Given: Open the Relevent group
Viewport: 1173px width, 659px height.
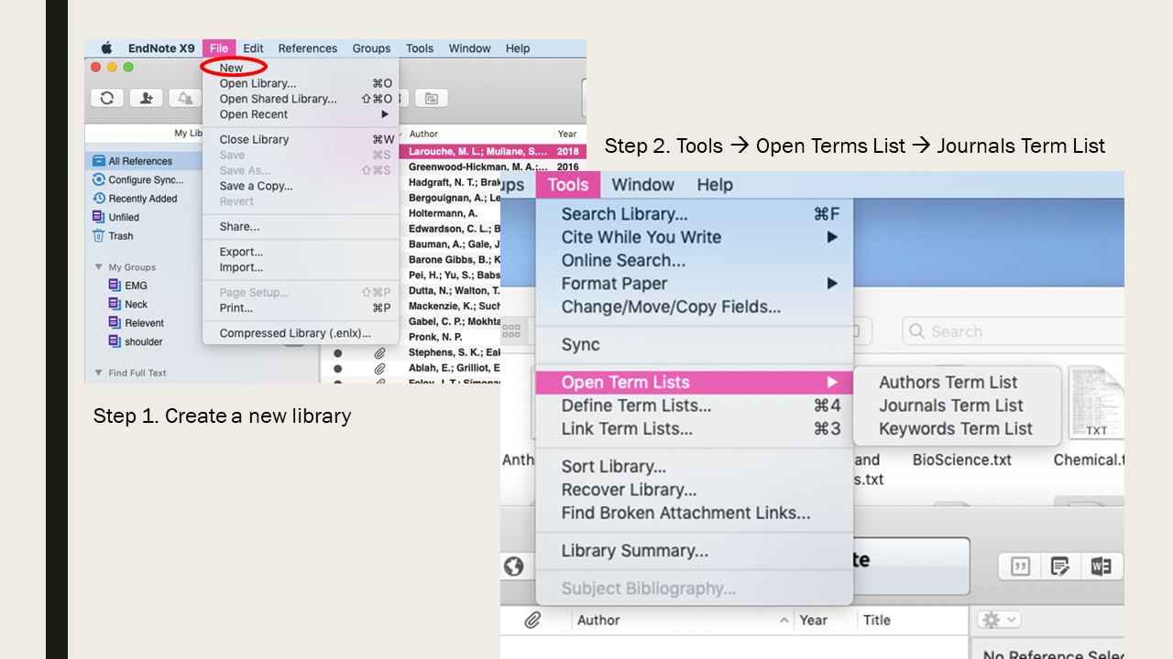Looking at the screenshot, I should click(144, 323).
